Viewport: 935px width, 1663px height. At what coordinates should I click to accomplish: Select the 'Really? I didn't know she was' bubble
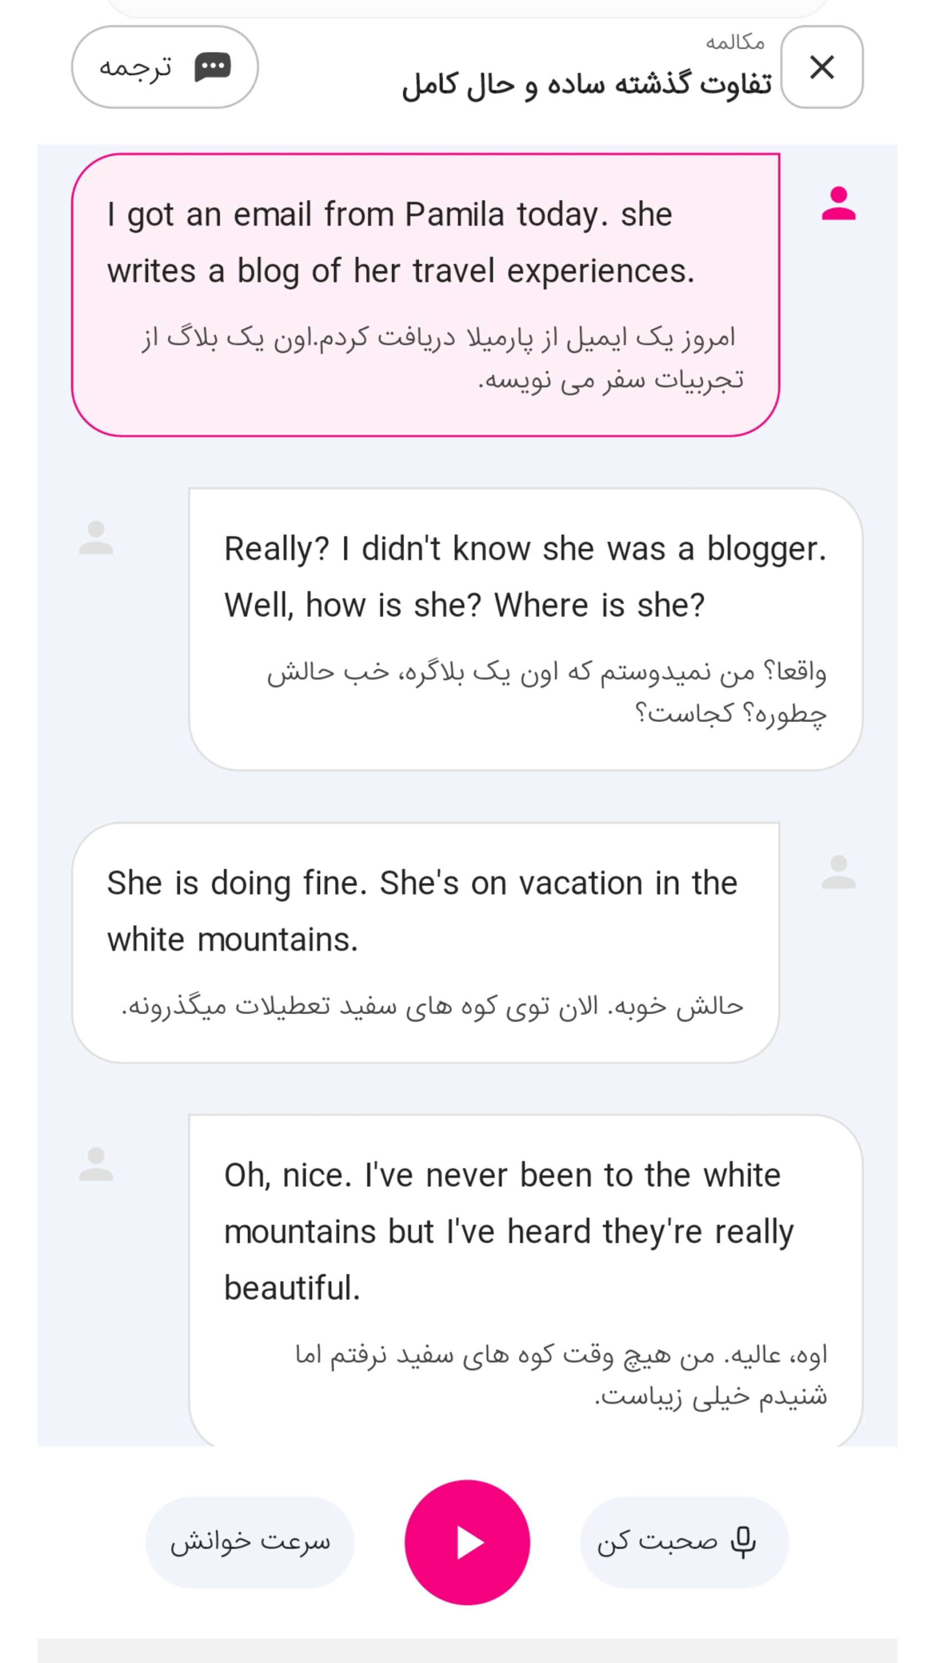526,629
